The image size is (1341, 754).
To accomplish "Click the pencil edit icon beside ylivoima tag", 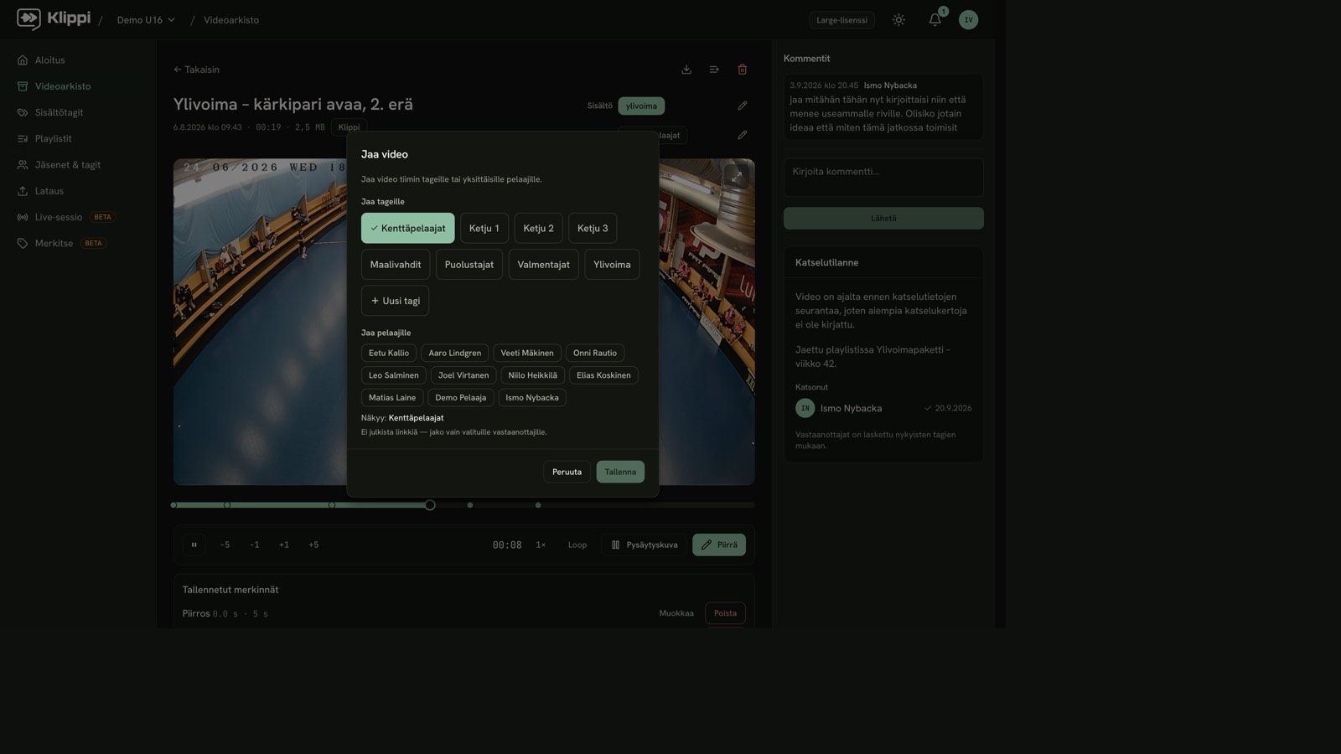I will pyautogui.click(x=742, y=106).
